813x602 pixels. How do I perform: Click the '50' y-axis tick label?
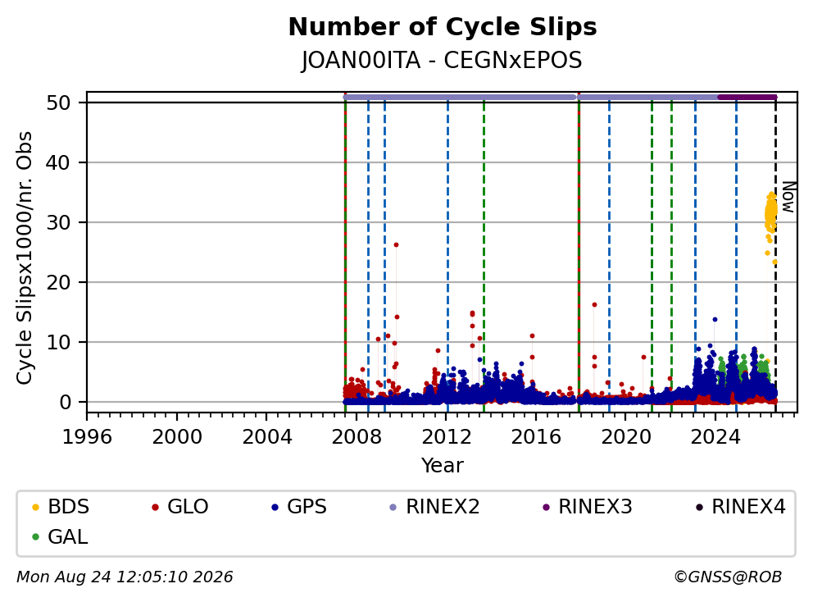click(58, 103)
